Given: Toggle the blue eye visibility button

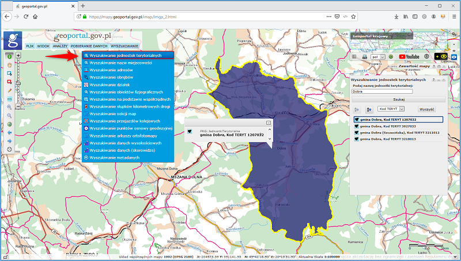Looking at the screenshot, I should 454,57.
